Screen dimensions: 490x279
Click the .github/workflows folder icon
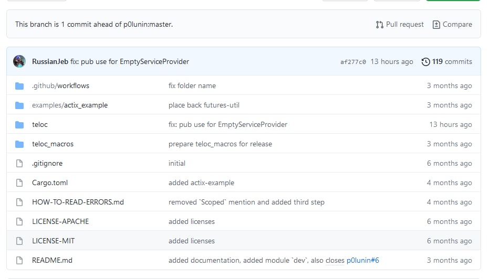point(19,86)
